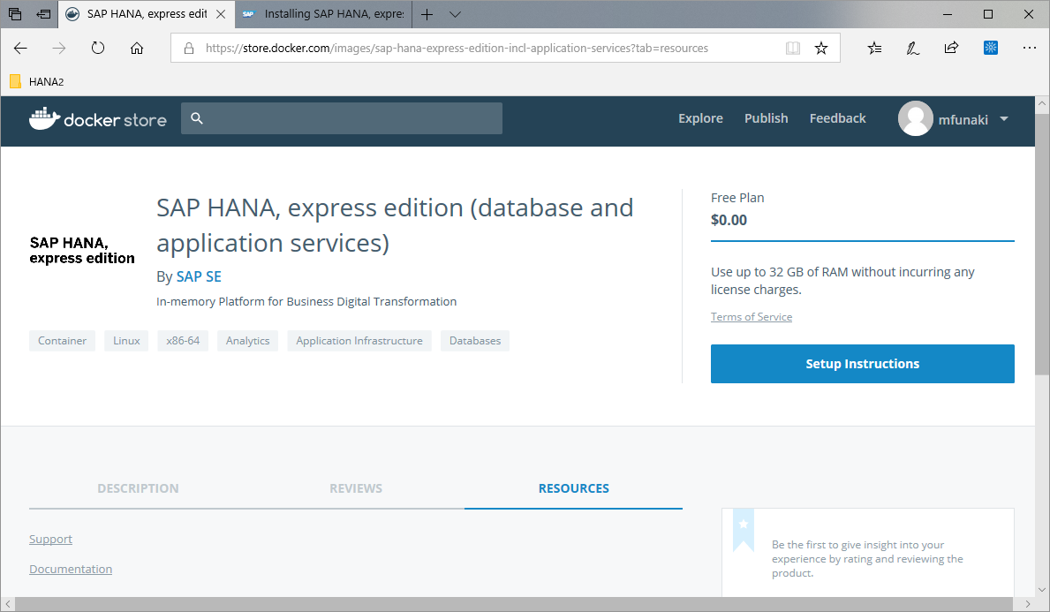
Task: Select the Databases tag
Action: (475, 341)
